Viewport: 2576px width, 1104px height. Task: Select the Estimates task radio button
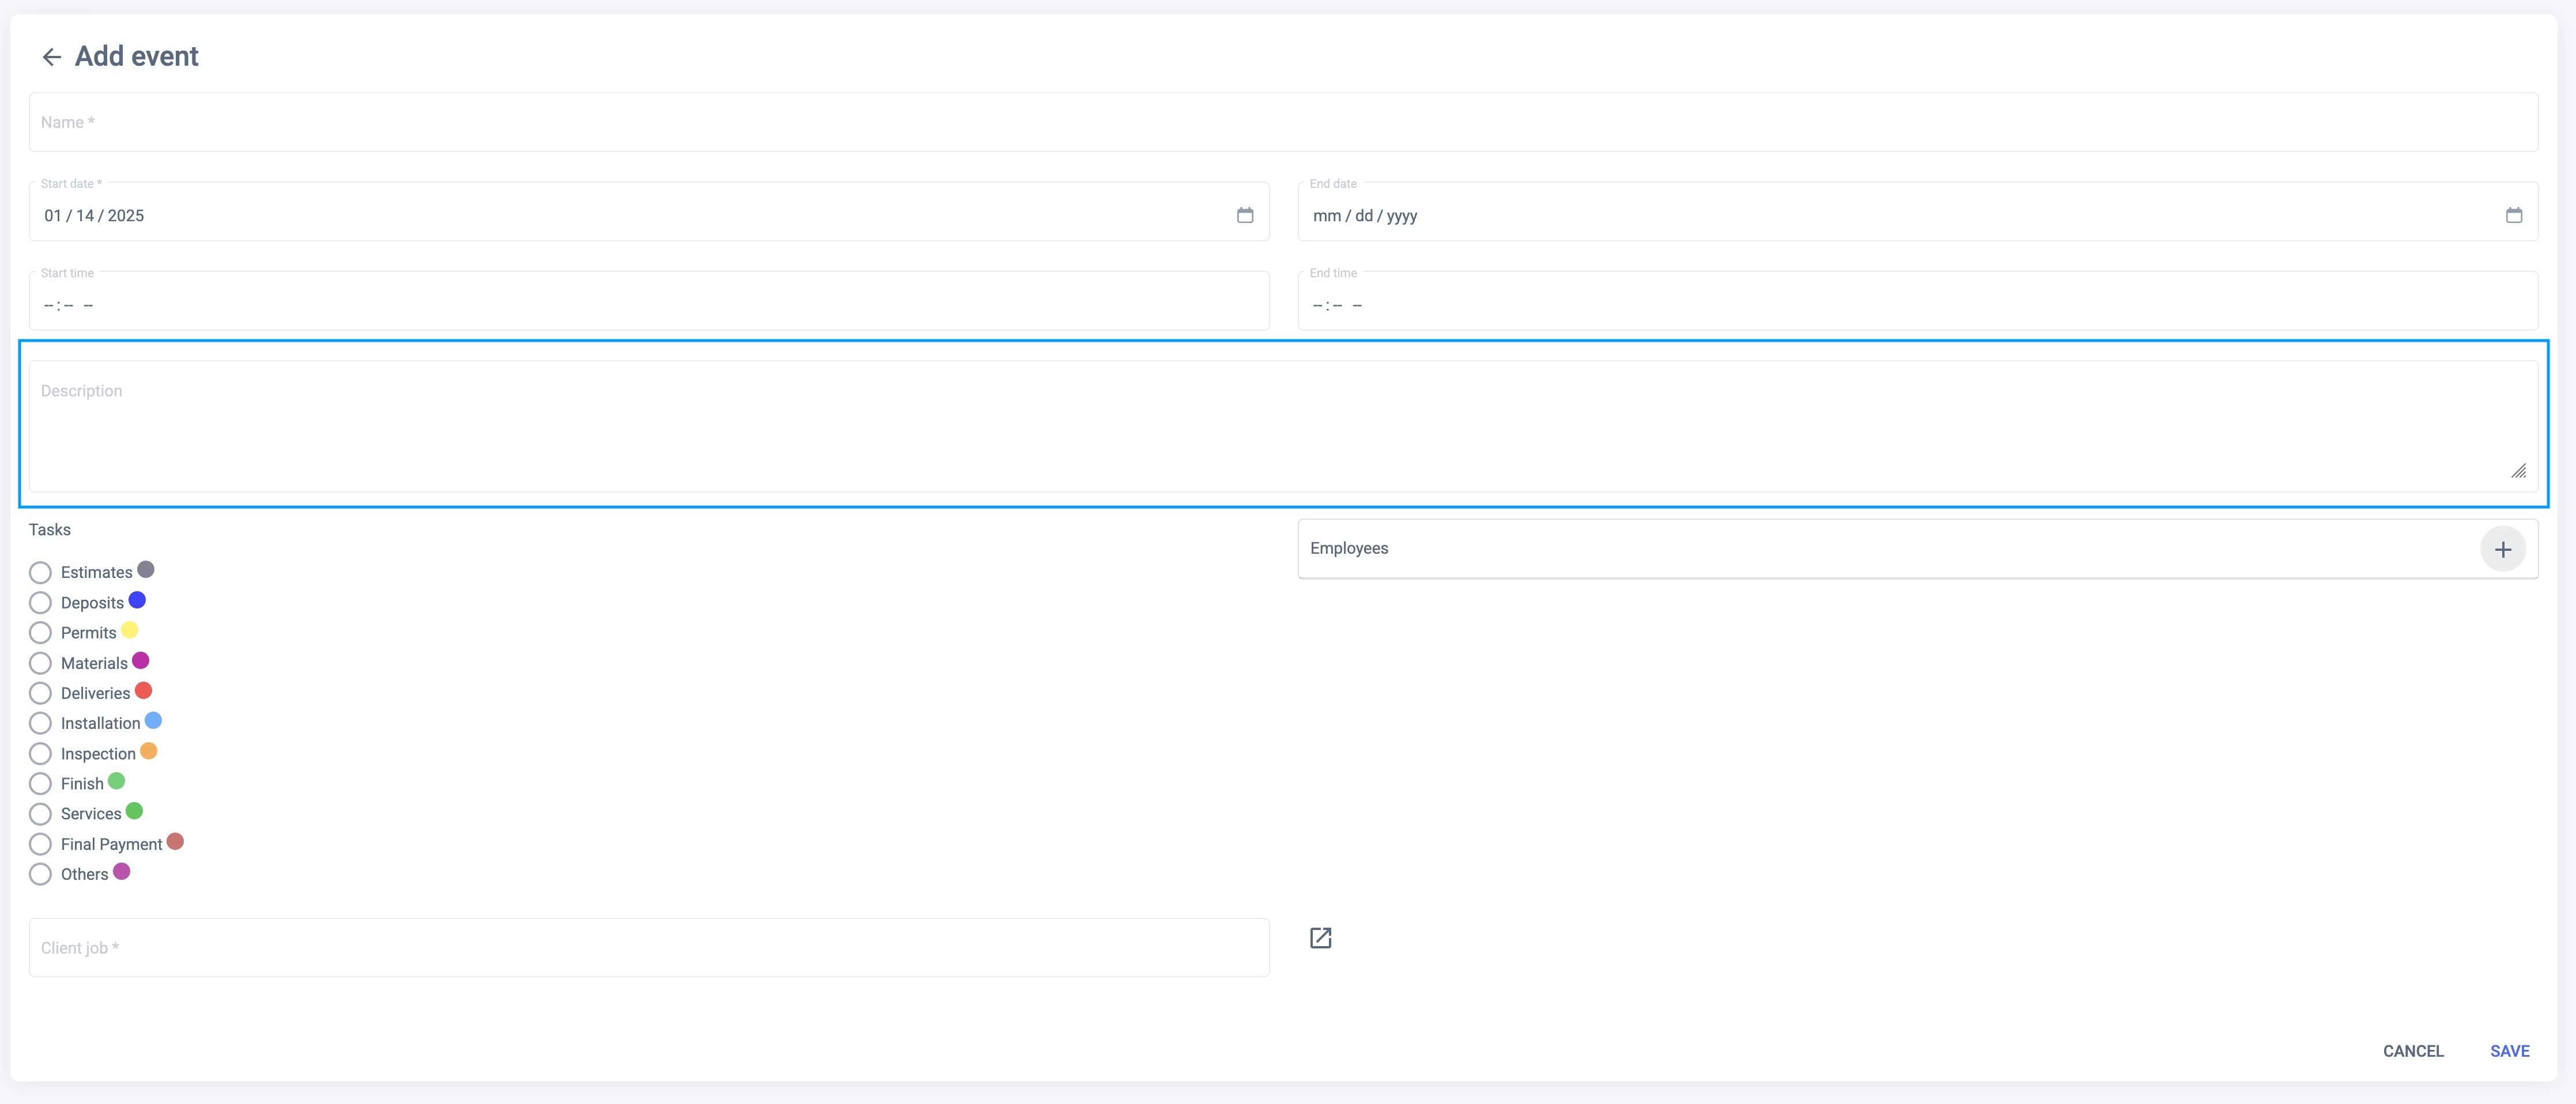click(40, 573)
